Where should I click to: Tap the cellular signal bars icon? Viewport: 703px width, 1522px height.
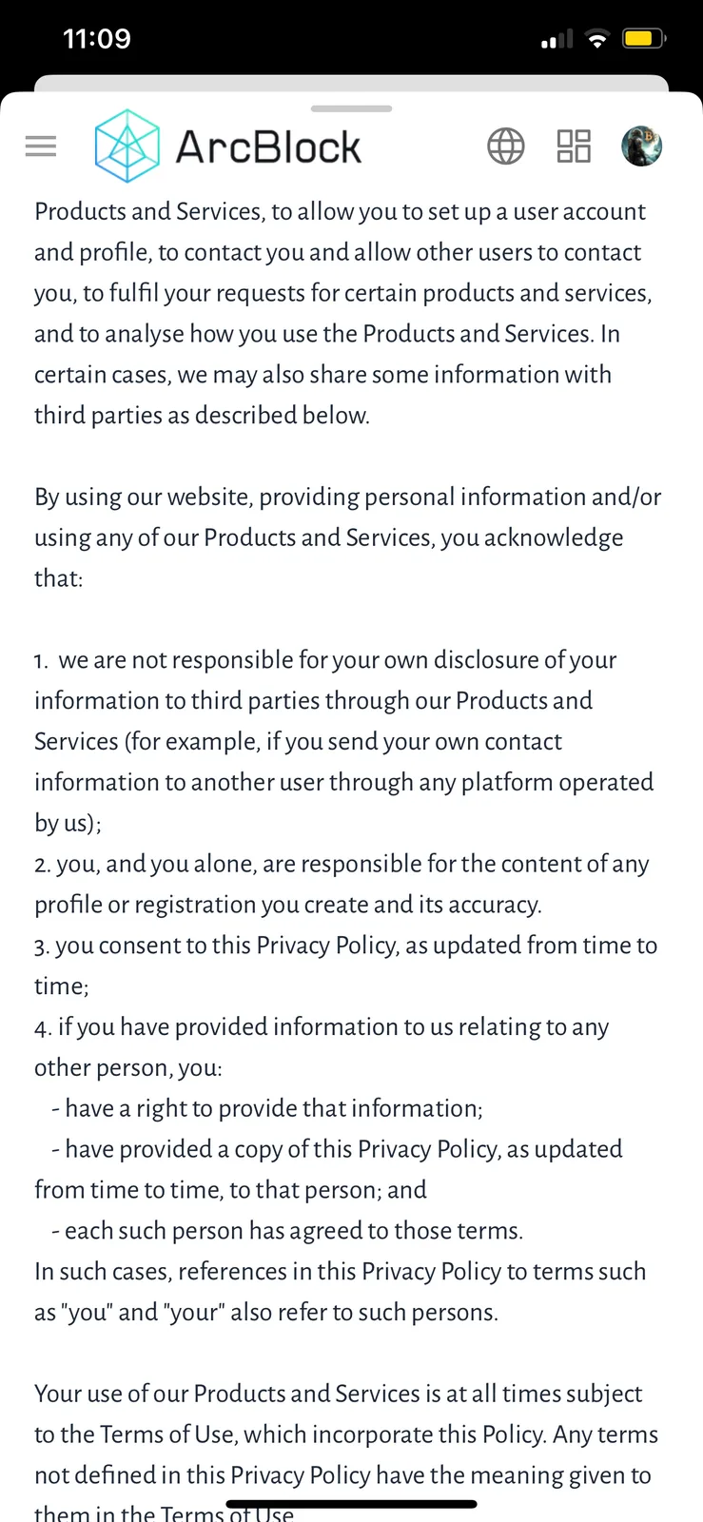[x=557, y=39]
